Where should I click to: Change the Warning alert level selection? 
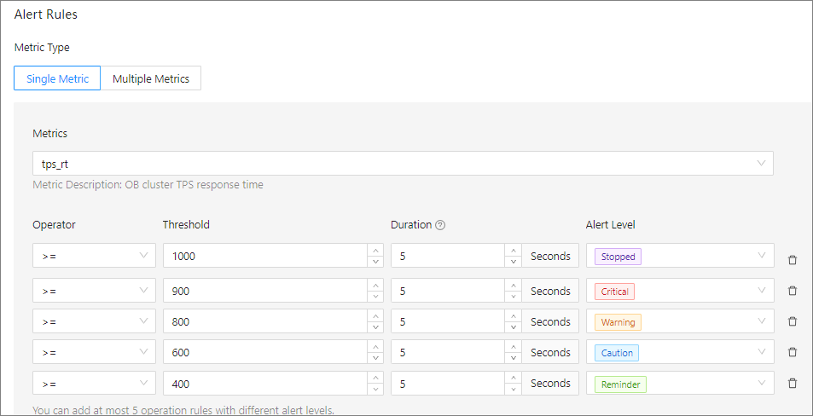point(680,321)
